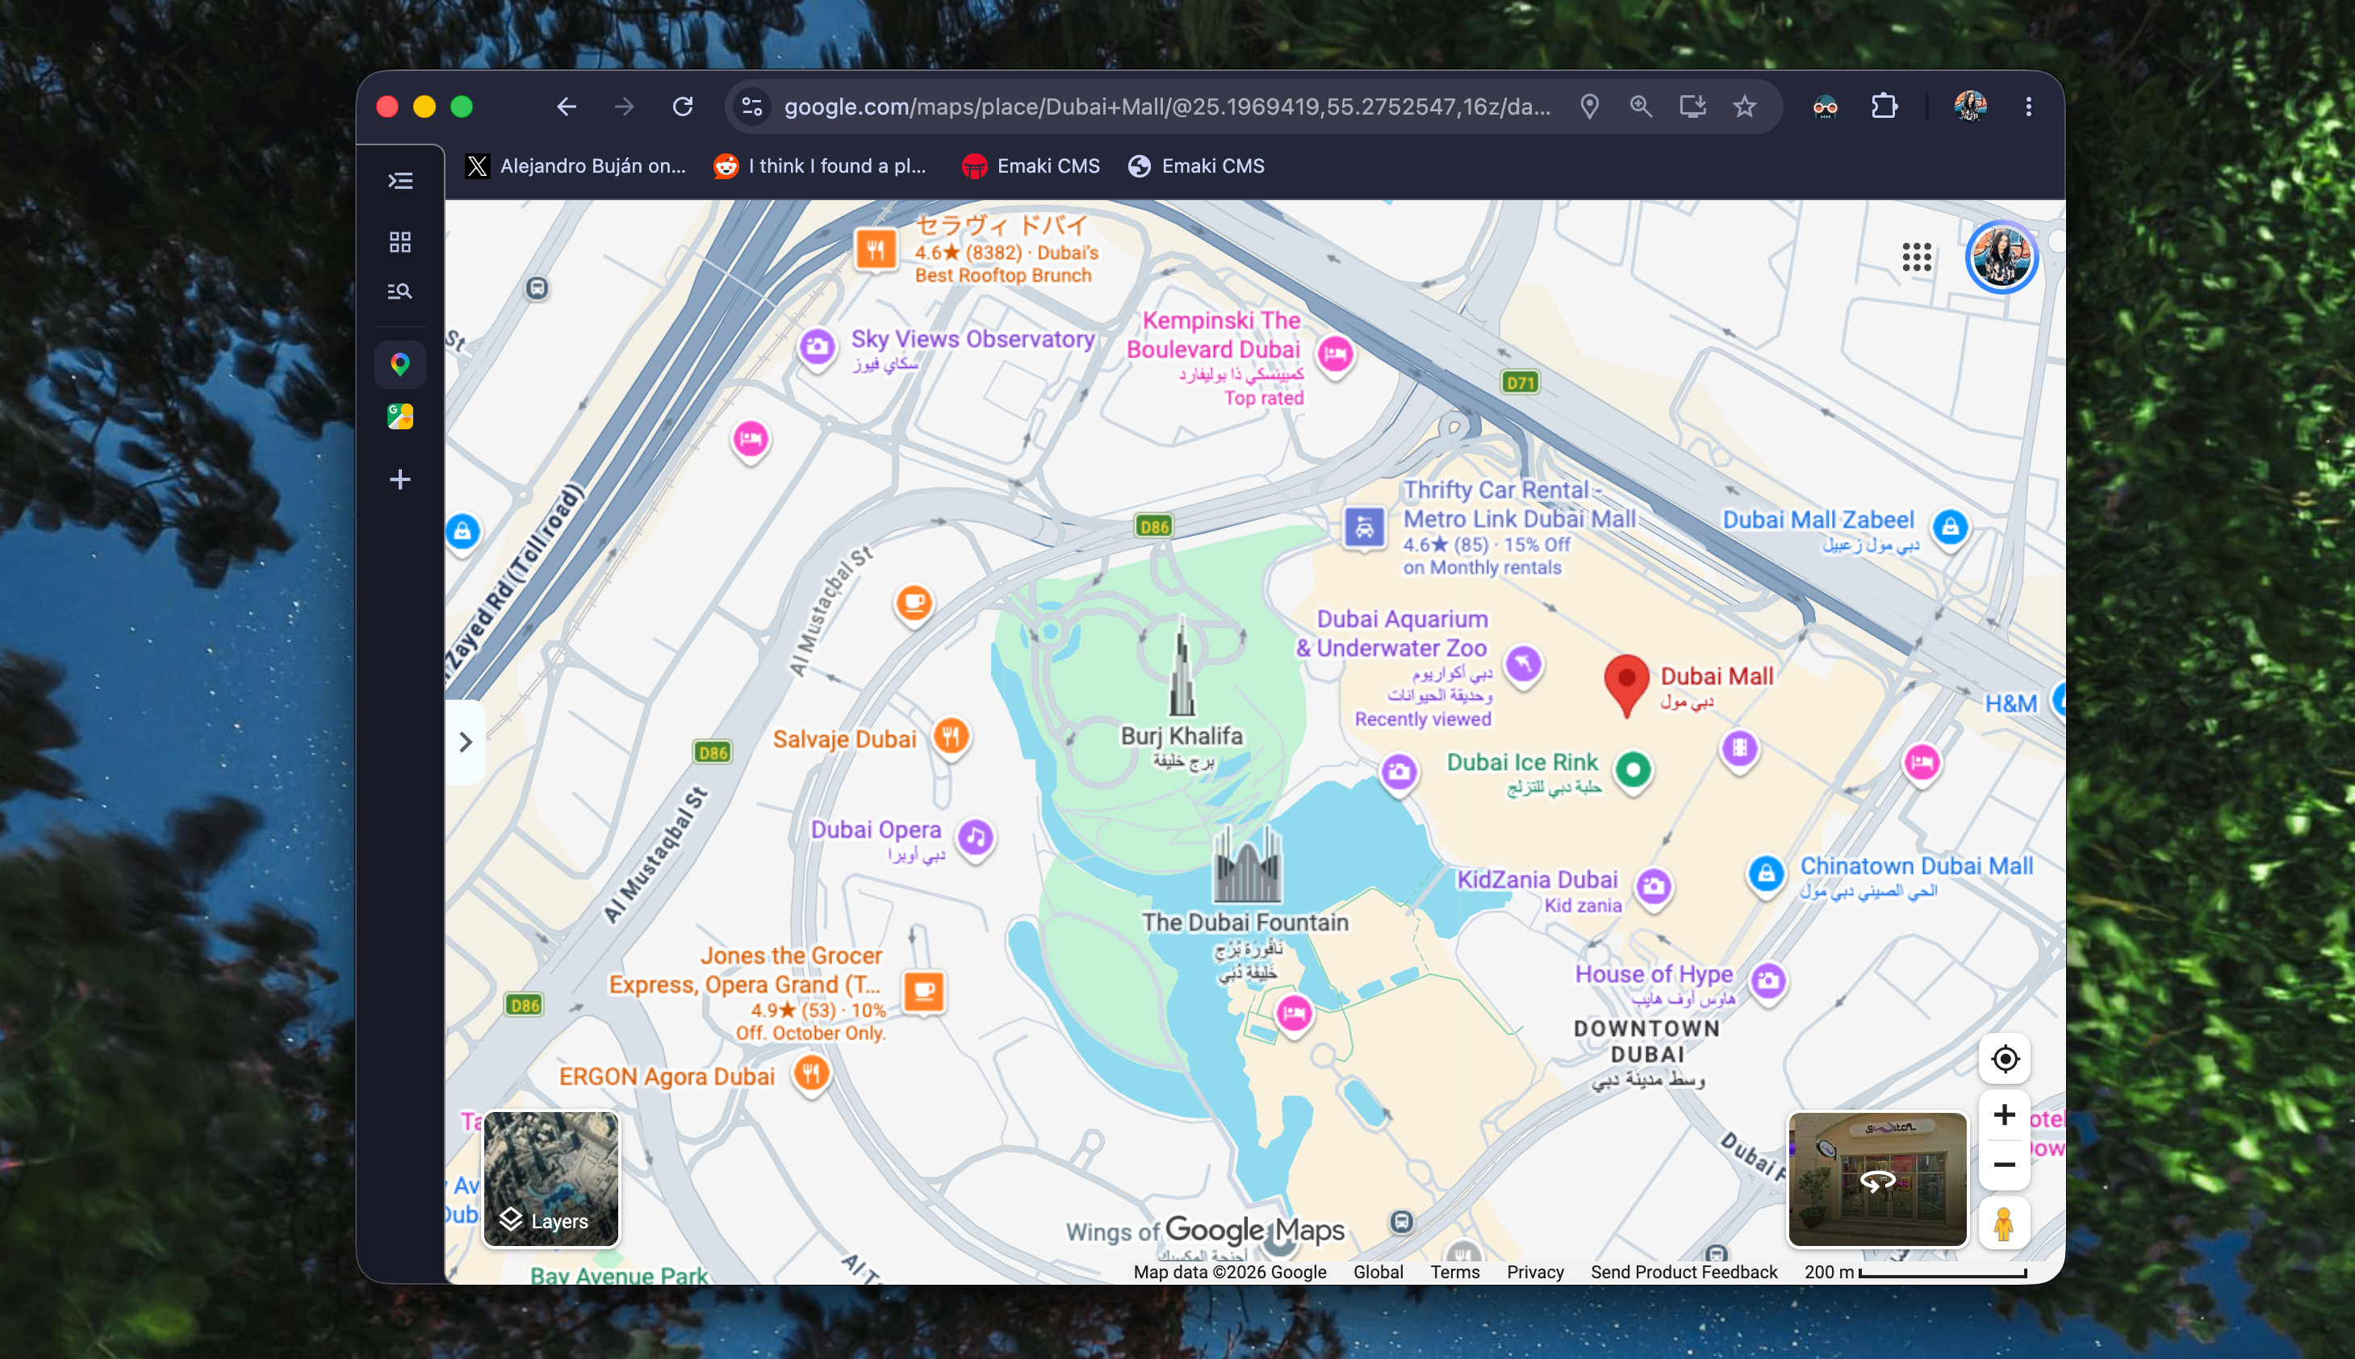The image size is (2355, 1359).
Task: Open the Privacy link in footer
Action: pyautogui.click(x=1536, y=1272)
